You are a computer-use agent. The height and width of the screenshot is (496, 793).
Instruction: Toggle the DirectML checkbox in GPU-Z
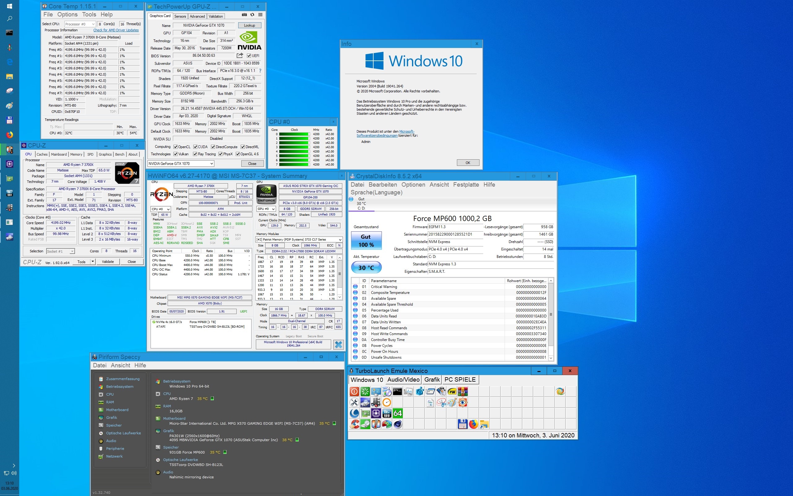point(243,147)
